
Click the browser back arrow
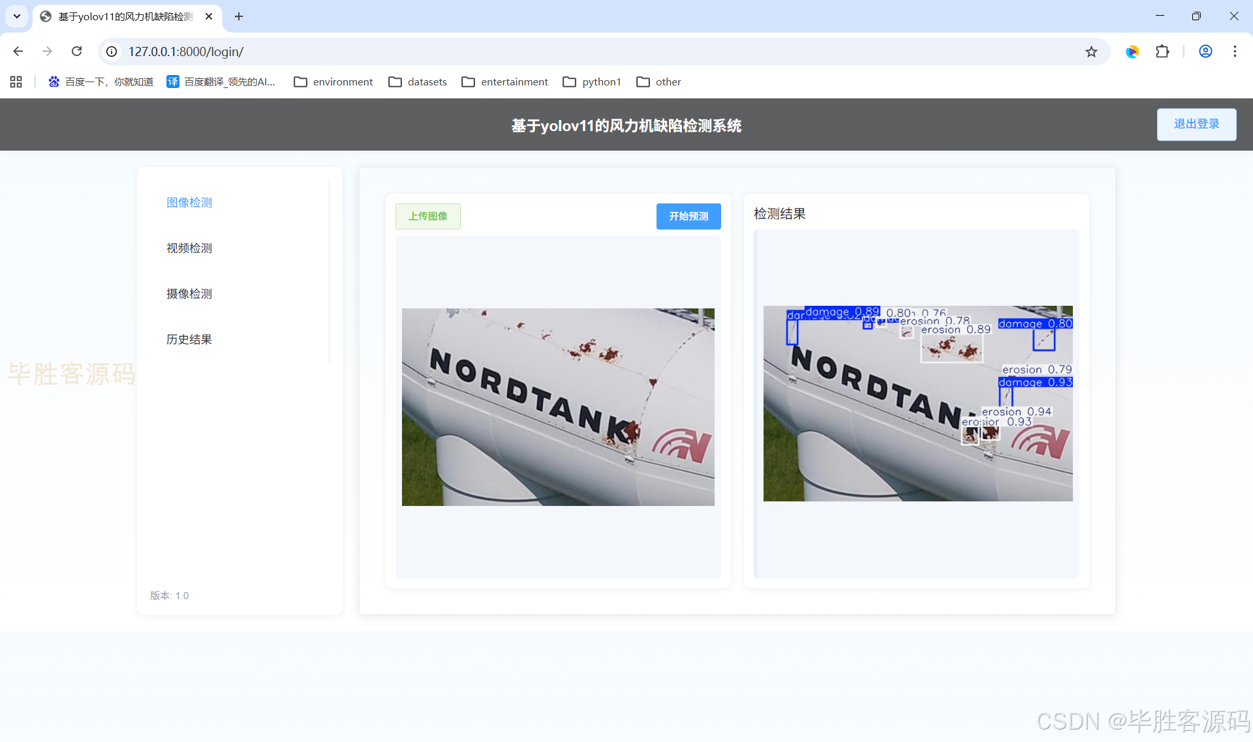[18, 52]
